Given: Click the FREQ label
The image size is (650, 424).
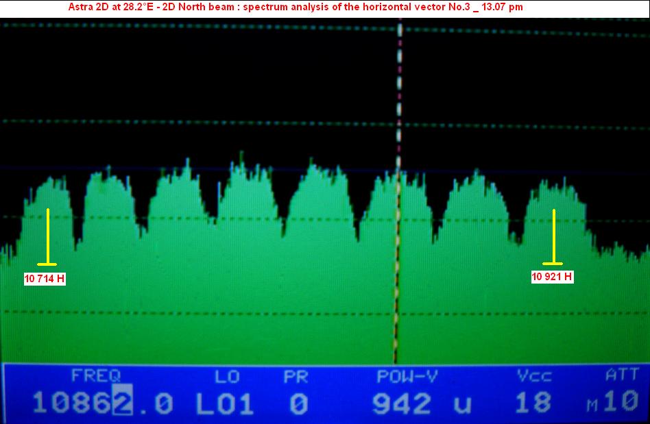Looking at the screenshot, I should click(x=96, y=375).
